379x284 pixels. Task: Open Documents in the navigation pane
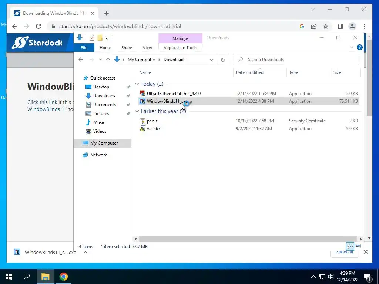coord(104,105)
